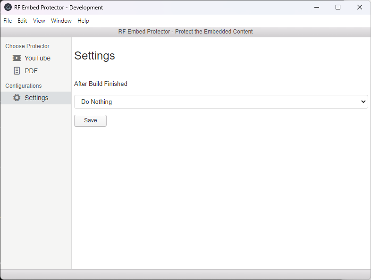This screenshot has height=280, width=371.
Task: Click the Configurations section header
Action: (x=24, y=85)
